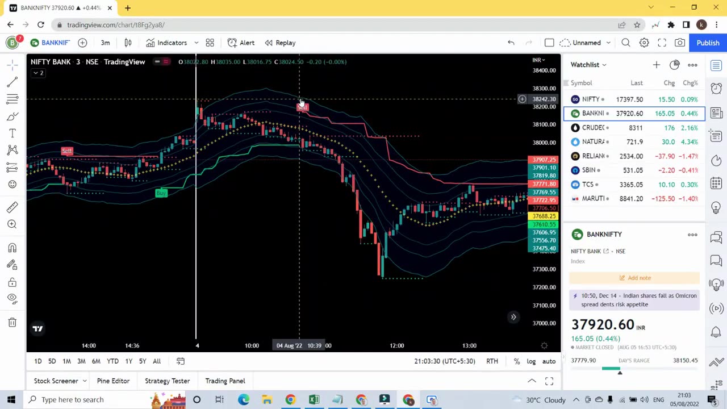Open the alerts clock sidebar panel
Viewport: 727px width, 409px height.
pyautogui.click(x=716, y=89)
